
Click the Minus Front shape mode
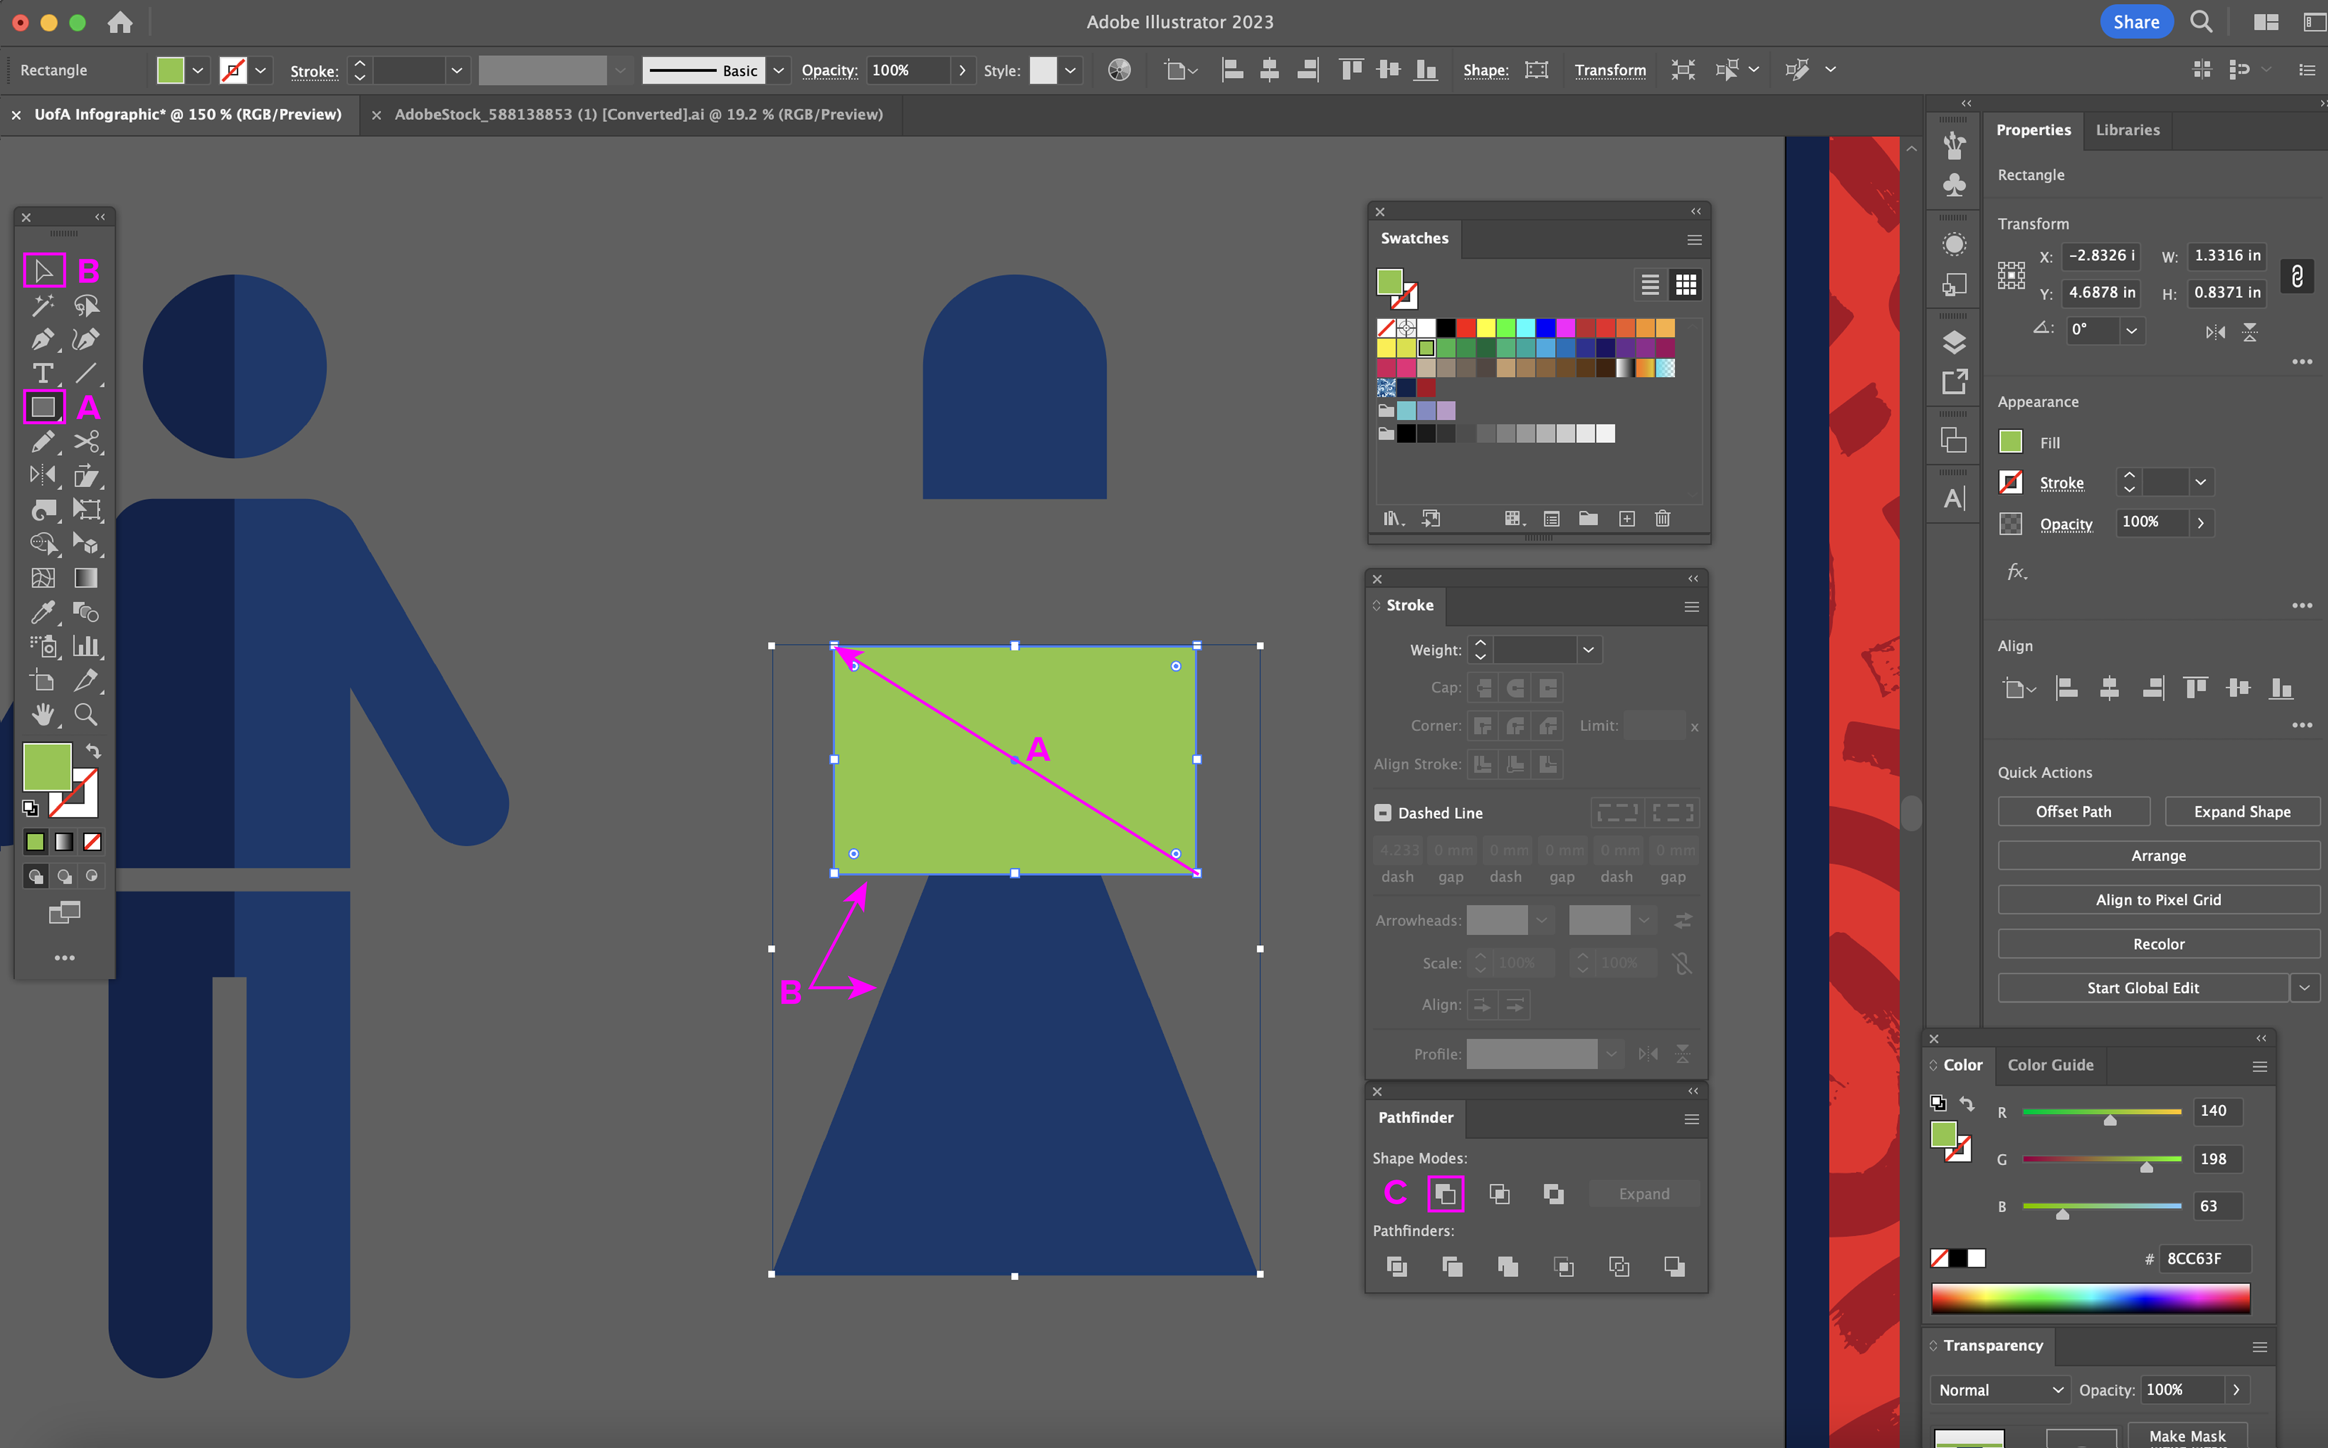click(1445, 1194)
